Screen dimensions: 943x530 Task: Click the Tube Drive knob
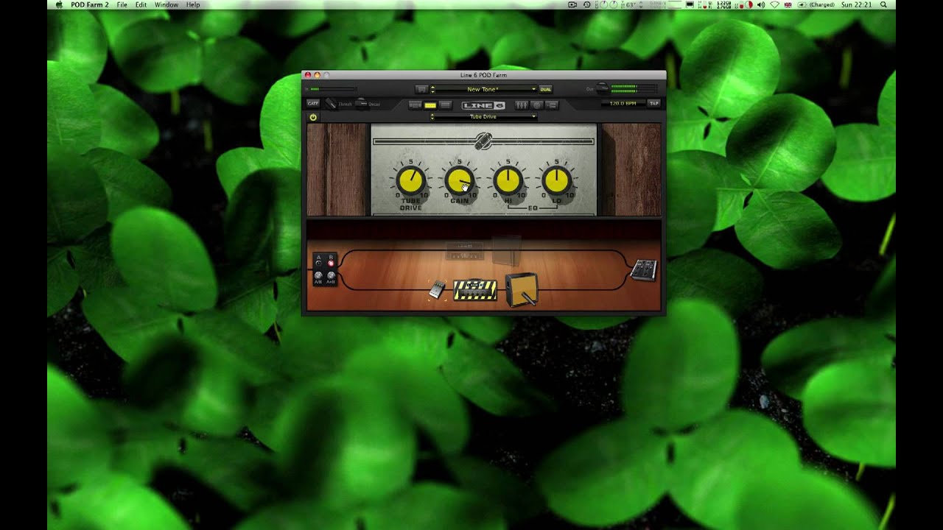pos(410,180)
